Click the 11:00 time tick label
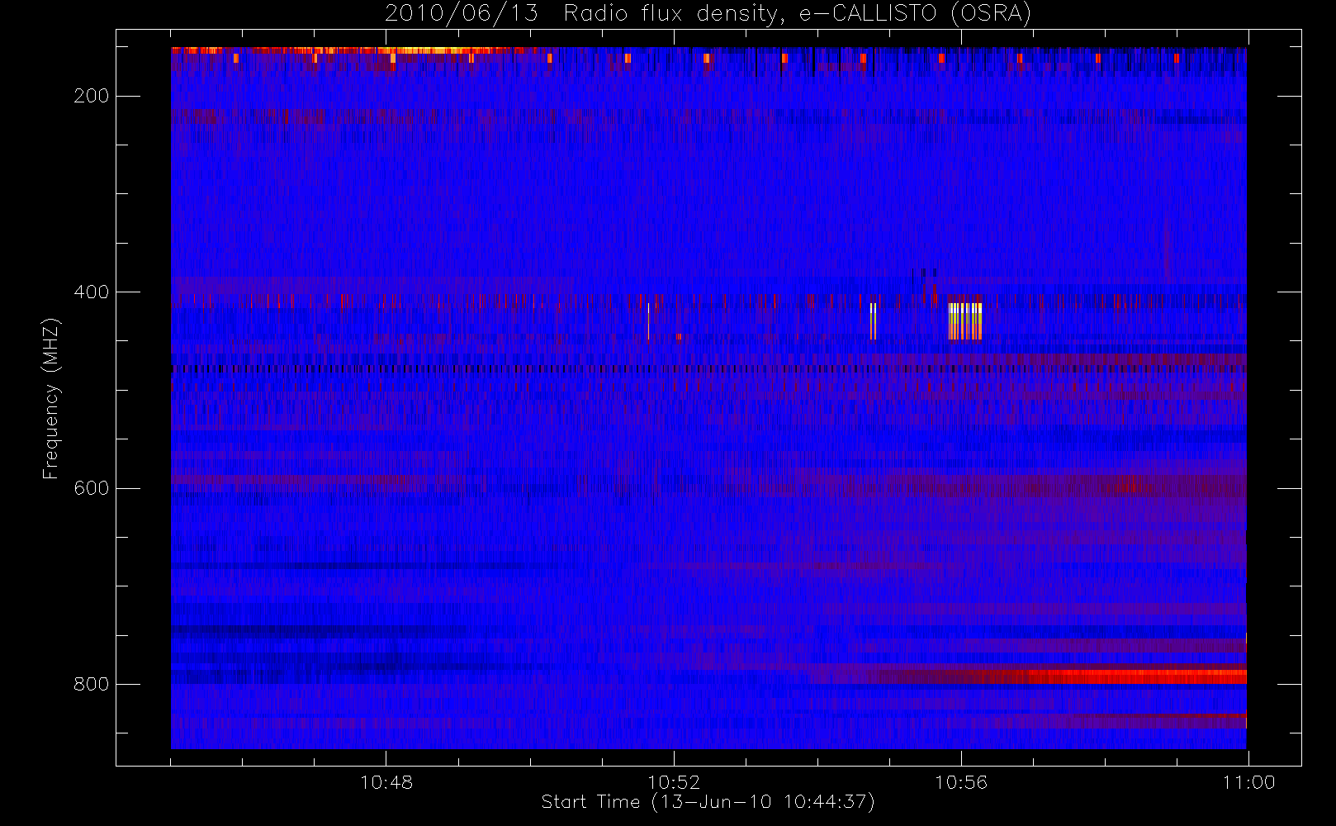The width and height of the screenshot is (1336, 826). pos(1248,782)
